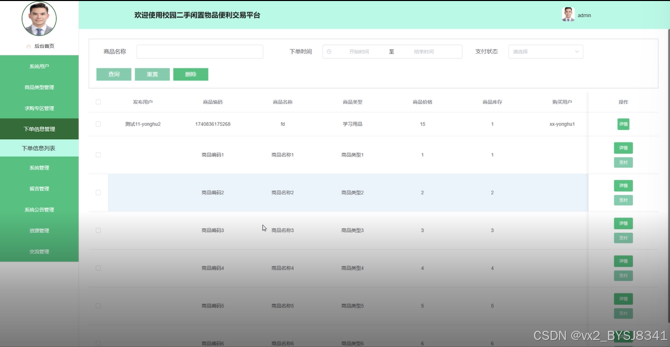Click 详情 for 商品名称2 row

click(x=623, y=186)
